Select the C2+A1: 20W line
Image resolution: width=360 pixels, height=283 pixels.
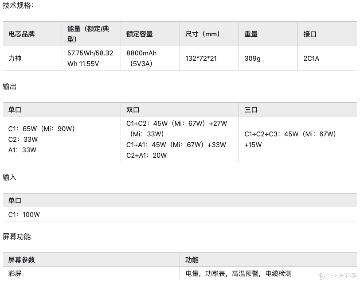pyautogui.click(x=146, y=155)
